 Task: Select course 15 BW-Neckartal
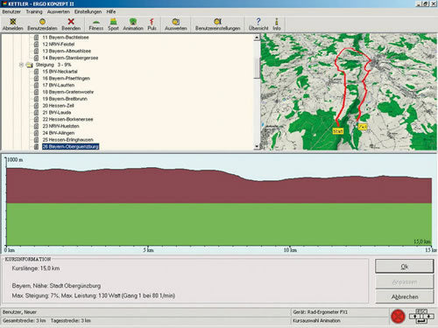60,72
